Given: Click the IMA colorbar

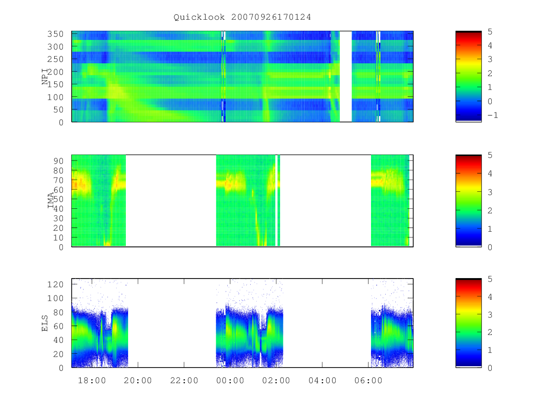Looking at the screenshot, I should pos(468,201).
